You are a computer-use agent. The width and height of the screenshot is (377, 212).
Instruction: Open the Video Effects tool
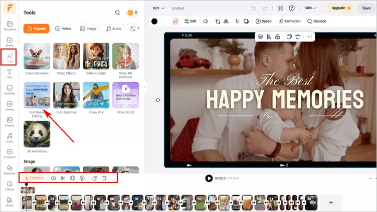click(x=66, y=59)
